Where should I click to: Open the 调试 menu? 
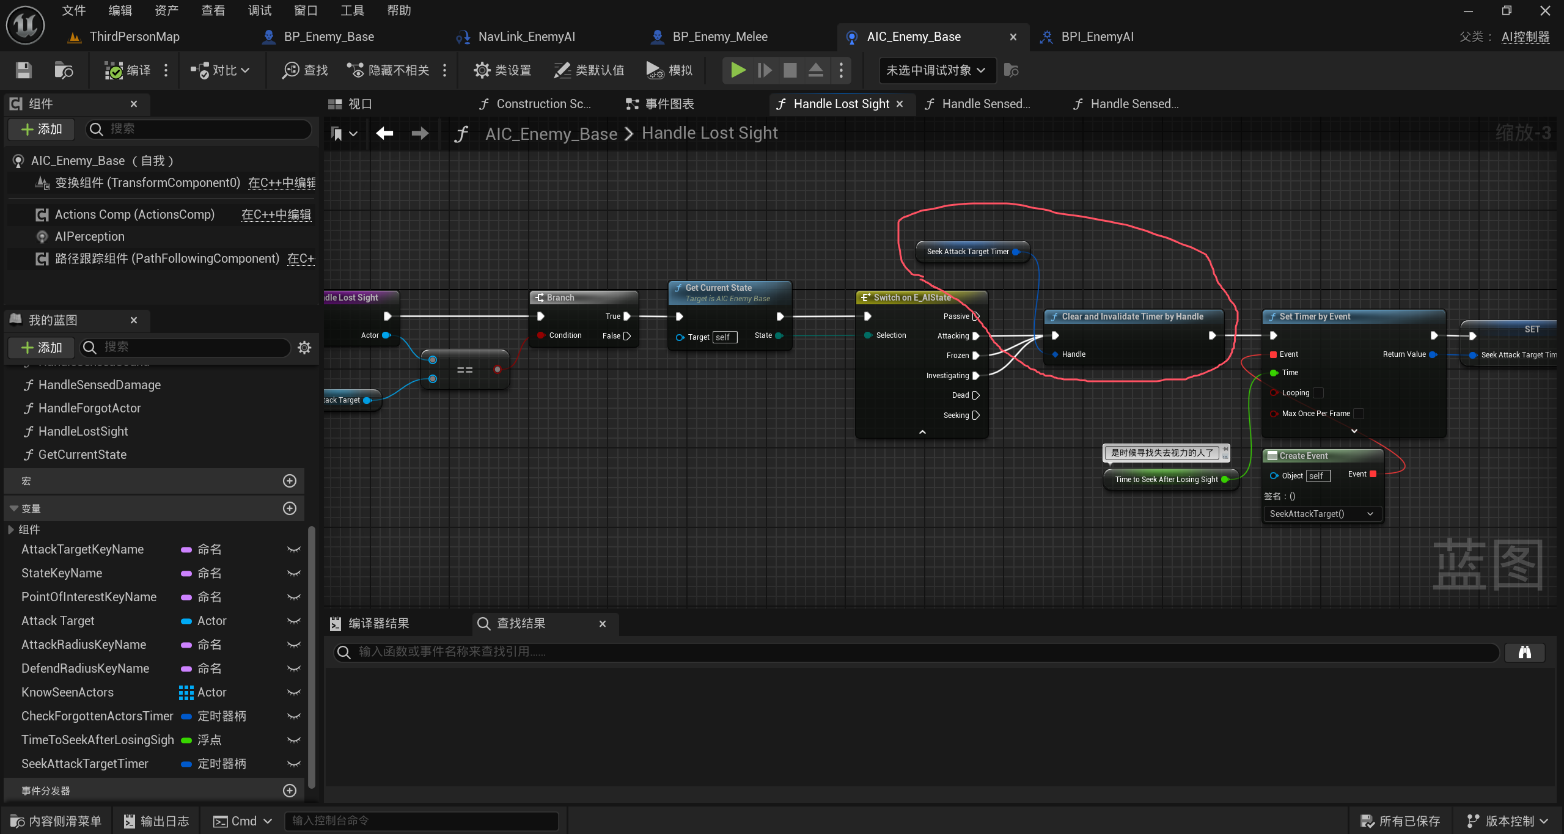[x=259, y=10]
